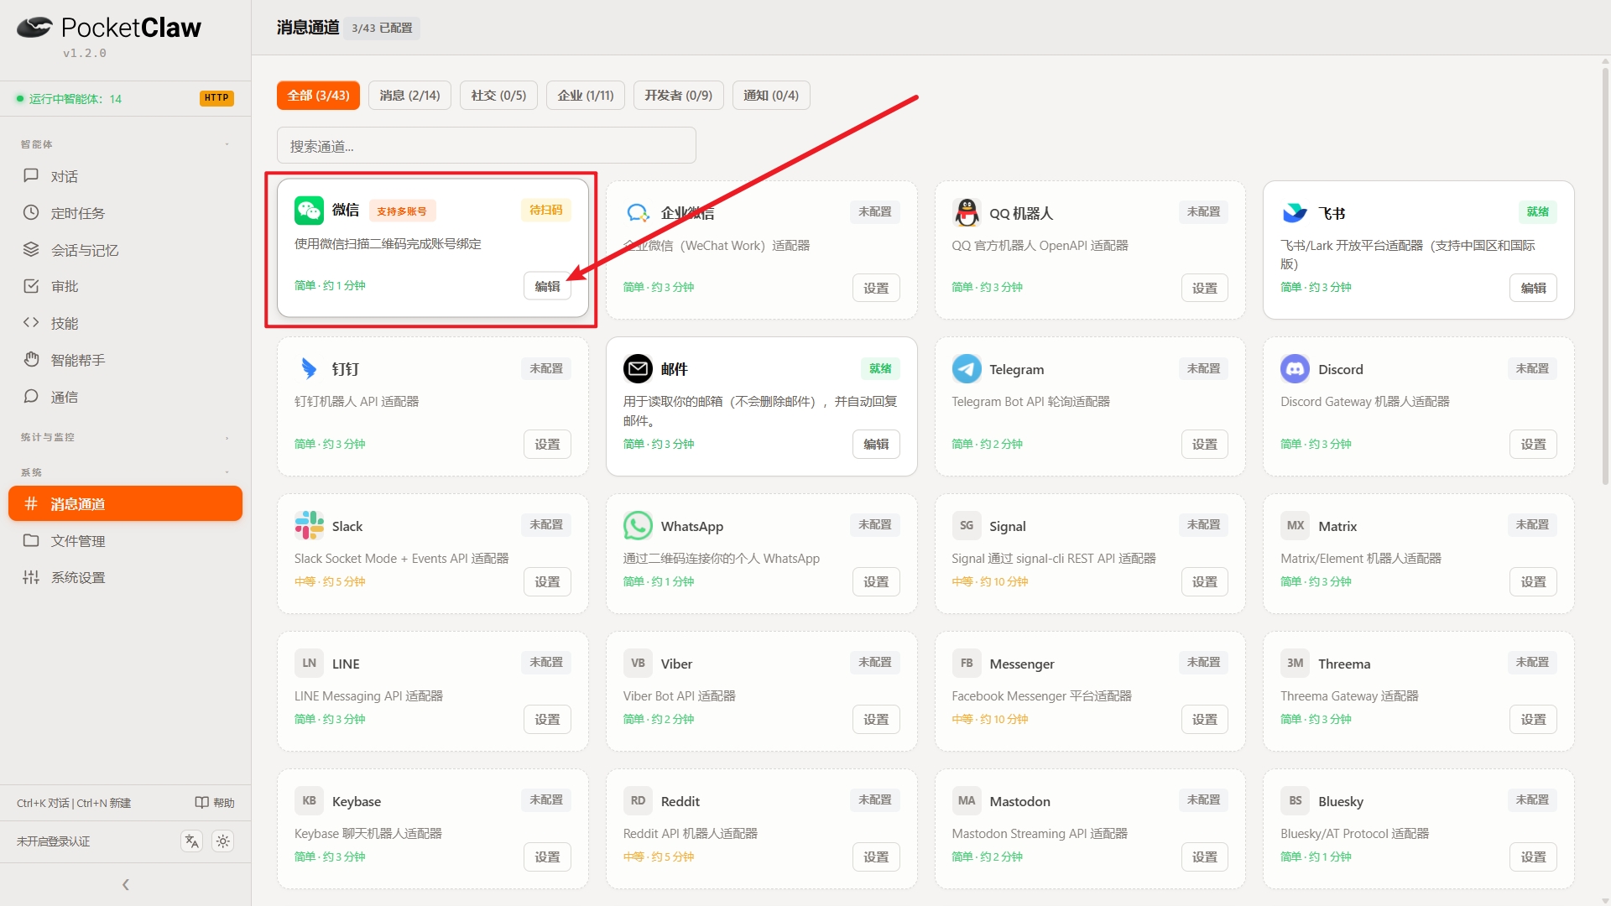Click 设置 on the LINE card
The image size is (1611, 906).
[x=547, y=720]
